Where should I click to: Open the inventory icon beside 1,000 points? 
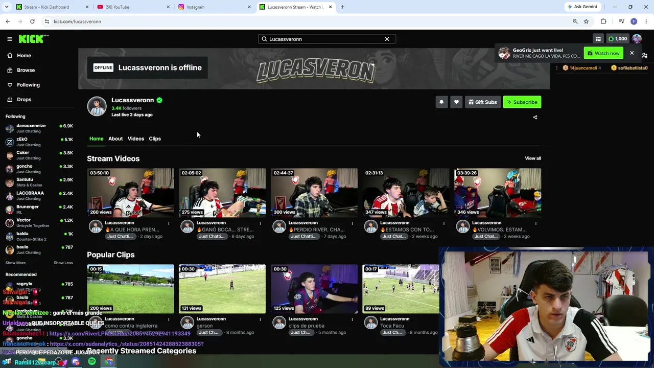tap(598, 39)
